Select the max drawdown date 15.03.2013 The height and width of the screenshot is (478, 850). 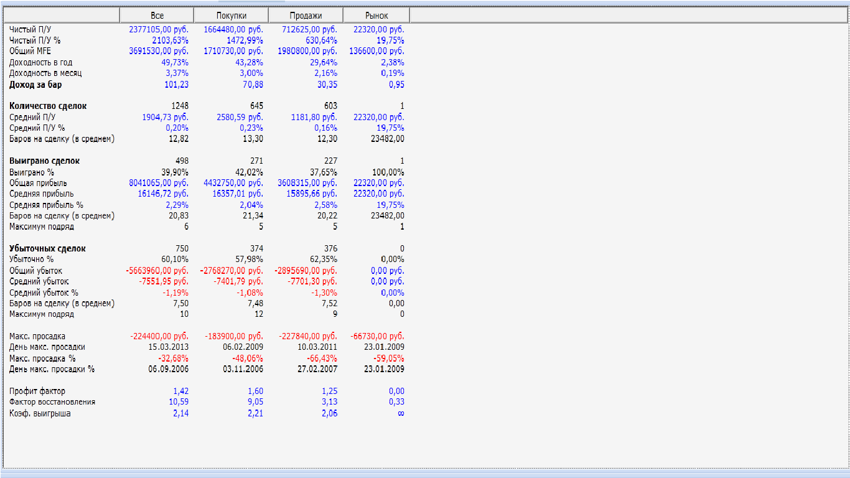click(x=169, y=347)
